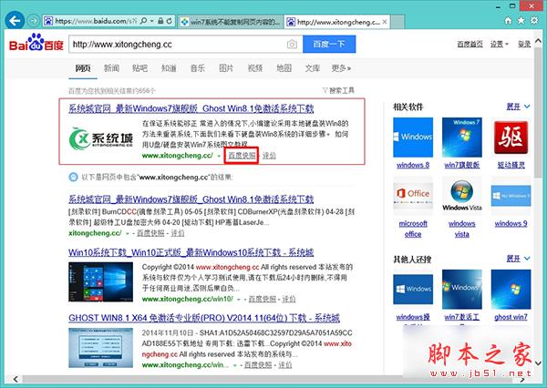Switch to the 视频 search tab
This screenshot has width=547, height=388.
(x=255, y=68)
